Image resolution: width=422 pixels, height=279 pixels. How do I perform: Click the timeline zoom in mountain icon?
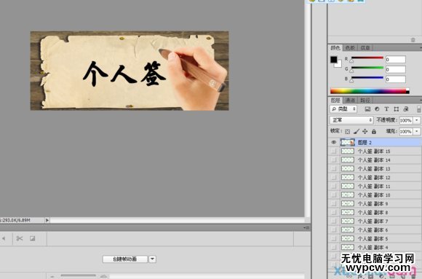[103, 276]
